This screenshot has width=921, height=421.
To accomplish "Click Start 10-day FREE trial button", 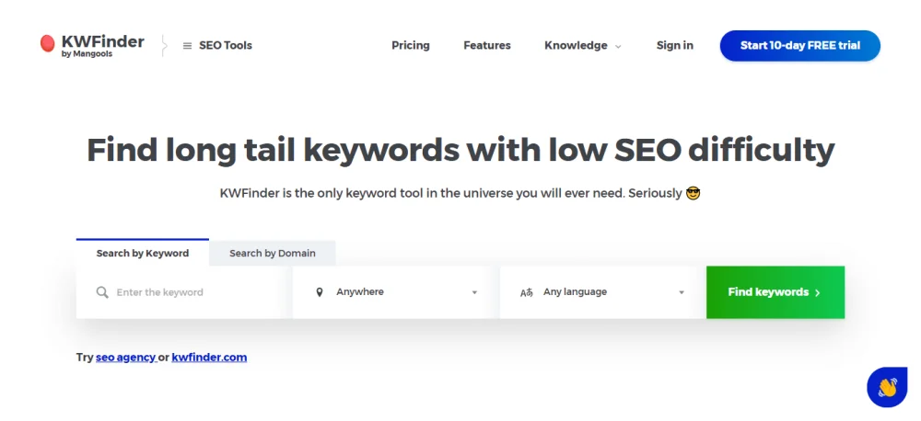I will point(799,45).
